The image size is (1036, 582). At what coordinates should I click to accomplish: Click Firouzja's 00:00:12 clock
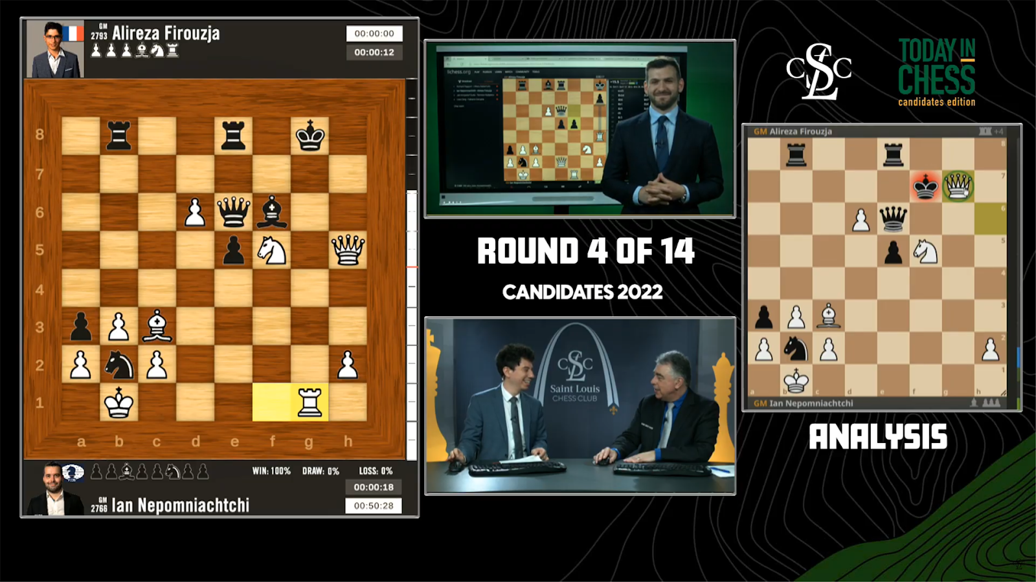pyautogui.click(x=374, y=52)
